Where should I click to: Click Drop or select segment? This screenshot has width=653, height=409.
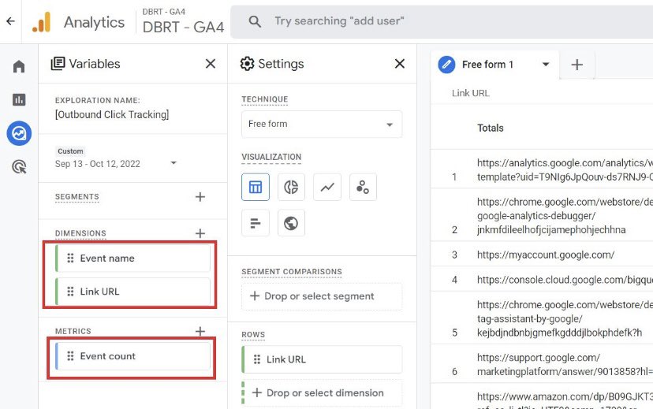click(x=322, y=296)
